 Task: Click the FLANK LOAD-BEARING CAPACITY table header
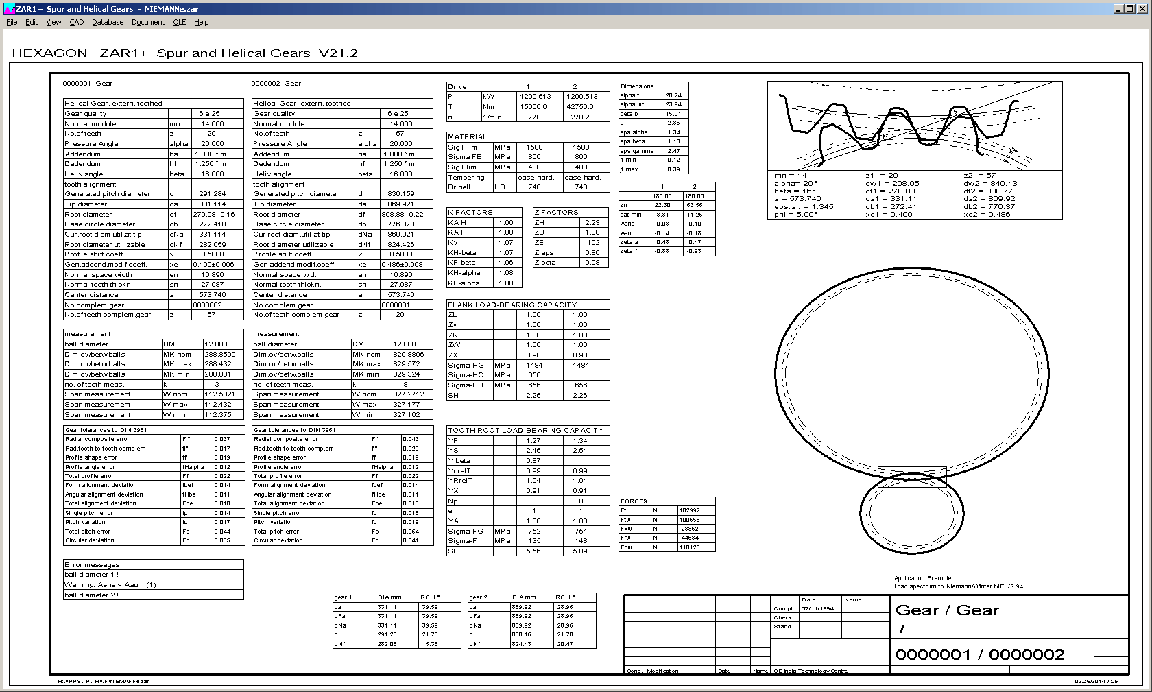[x=512, y=305]
